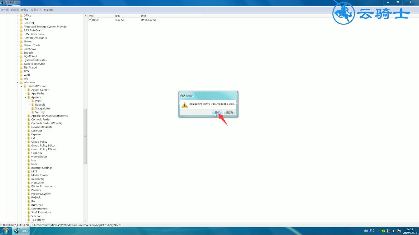Expand the Regedit key

tap(29, 105)
